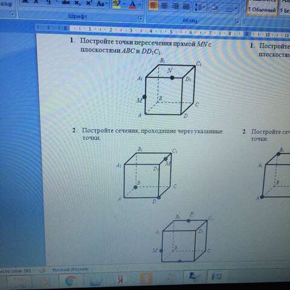Click the left indent marker on the ruler
Viewport: 290px width, 290px height.
65,28
